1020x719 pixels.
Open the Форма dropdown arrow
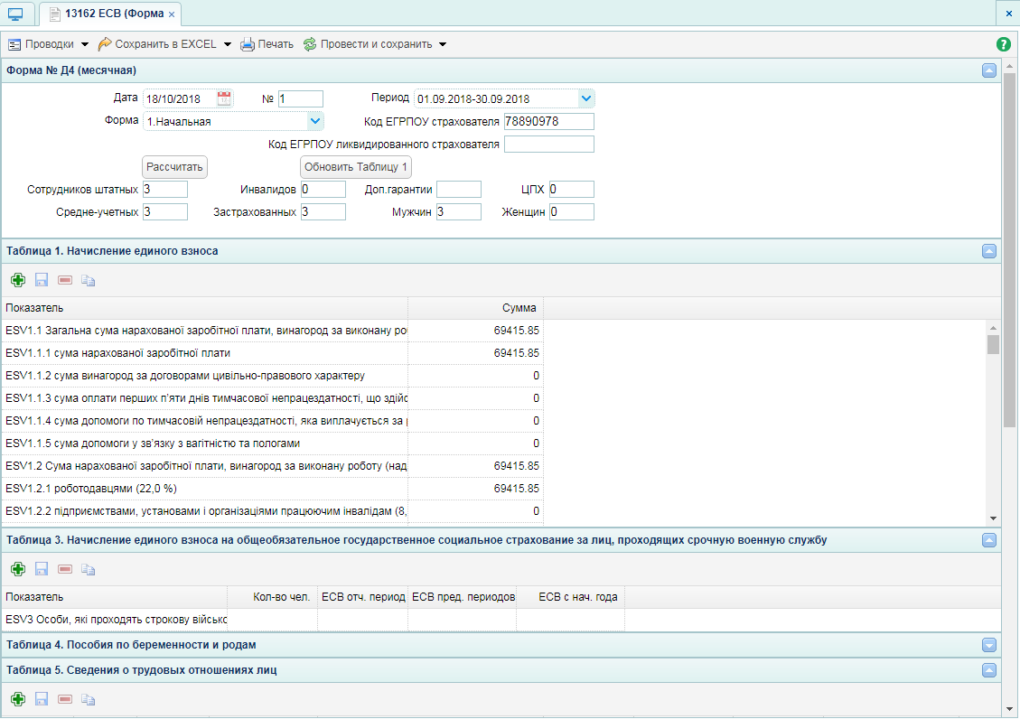pos(314,121)
